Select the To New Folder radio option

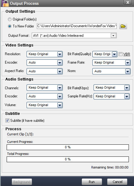9,26
